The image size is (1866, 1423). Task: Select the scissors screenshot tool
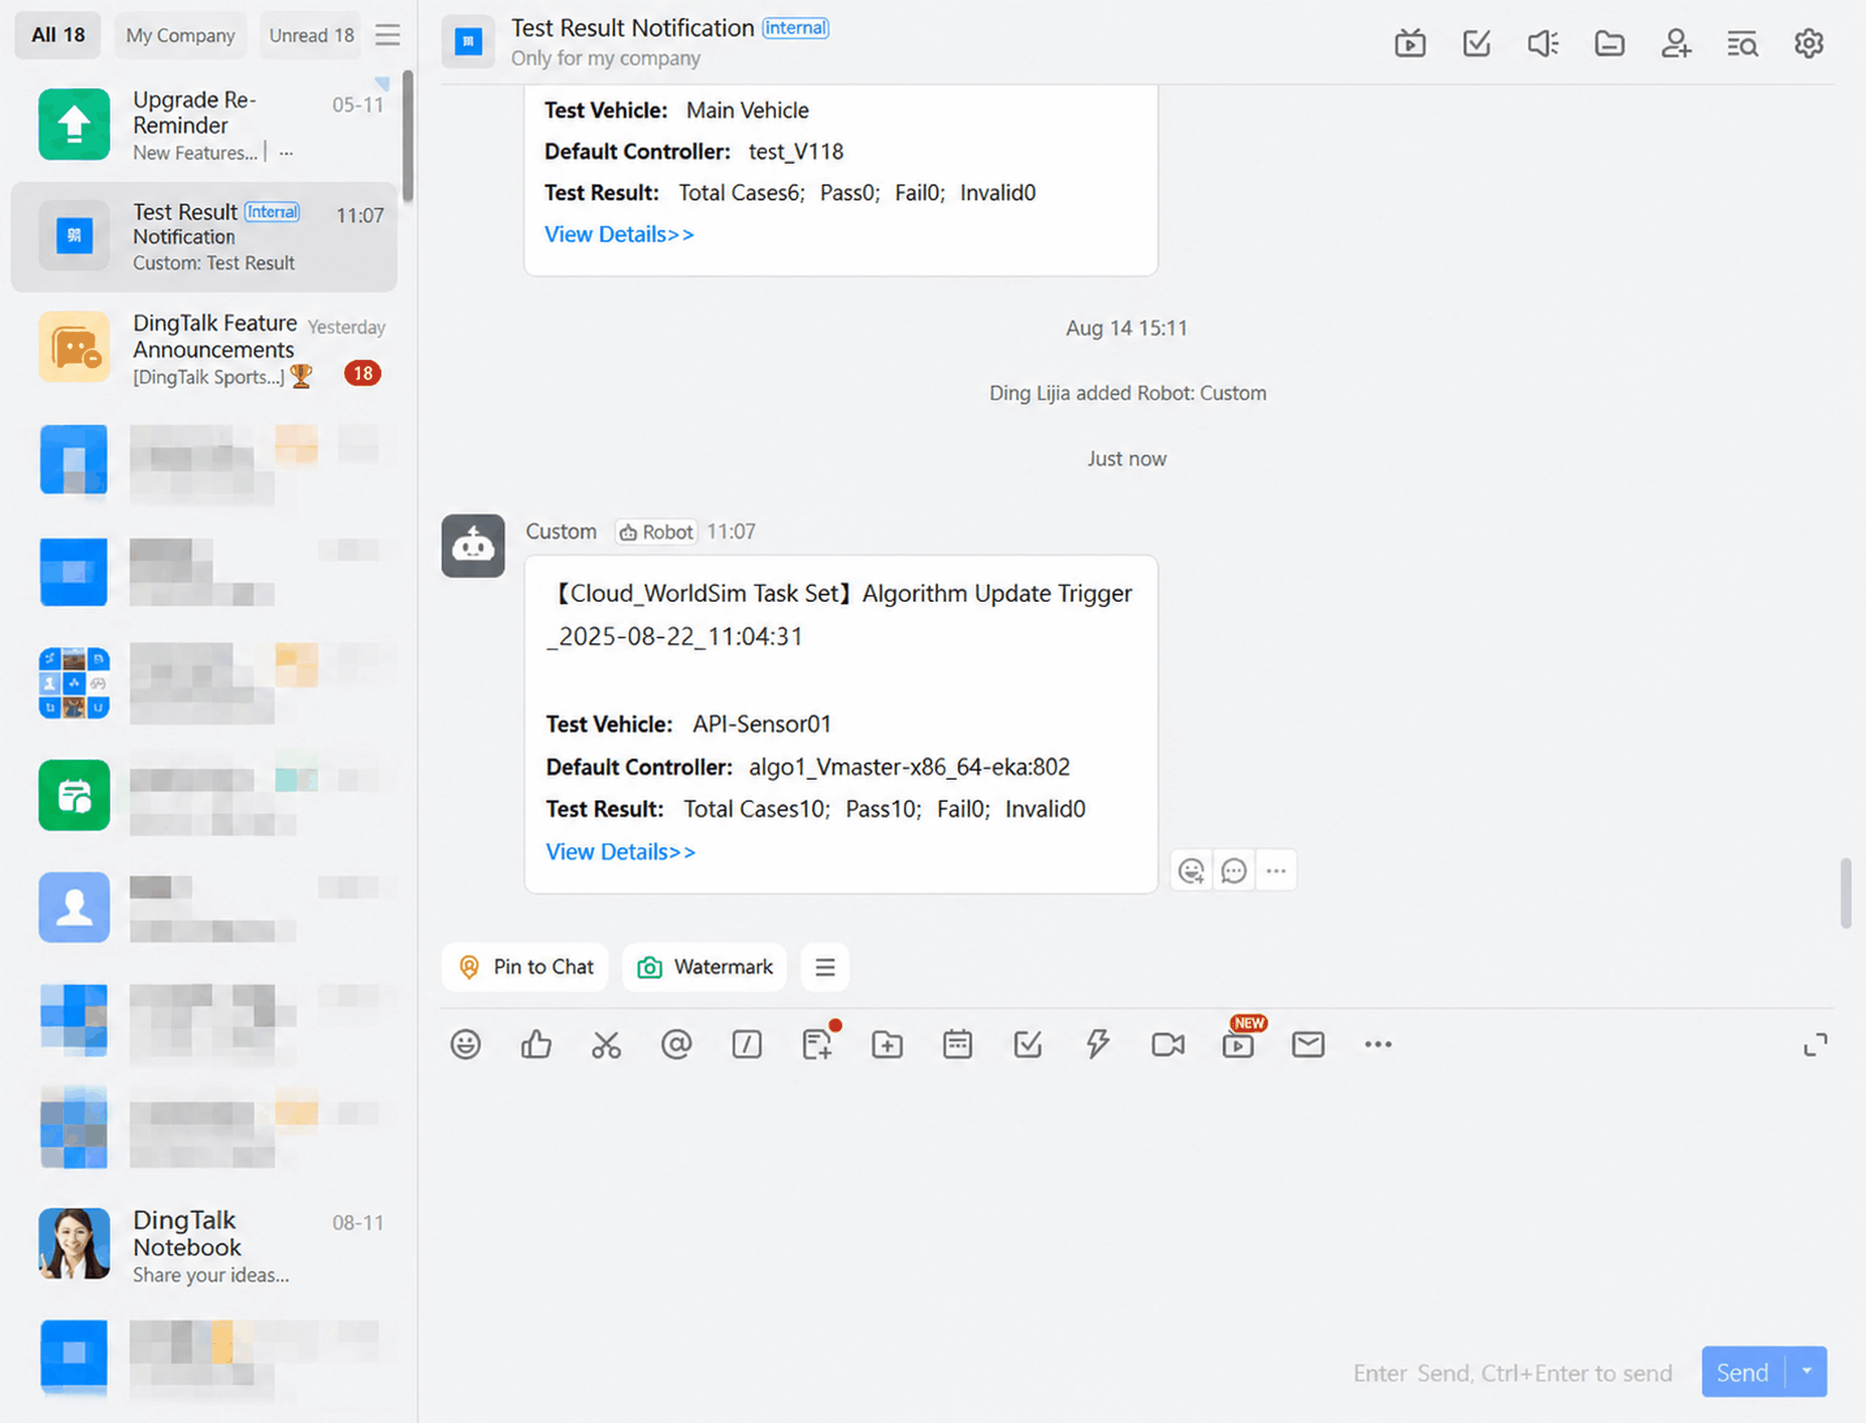pos(606,1044)
